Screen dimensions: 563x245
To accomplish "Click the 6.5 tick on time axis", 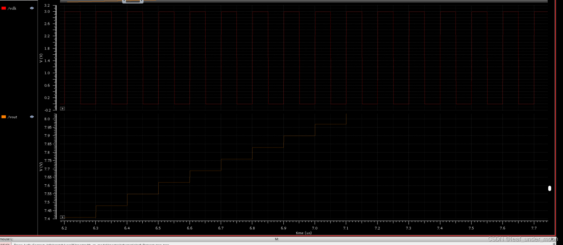I will pyautogui.click(x=158, y=228).
